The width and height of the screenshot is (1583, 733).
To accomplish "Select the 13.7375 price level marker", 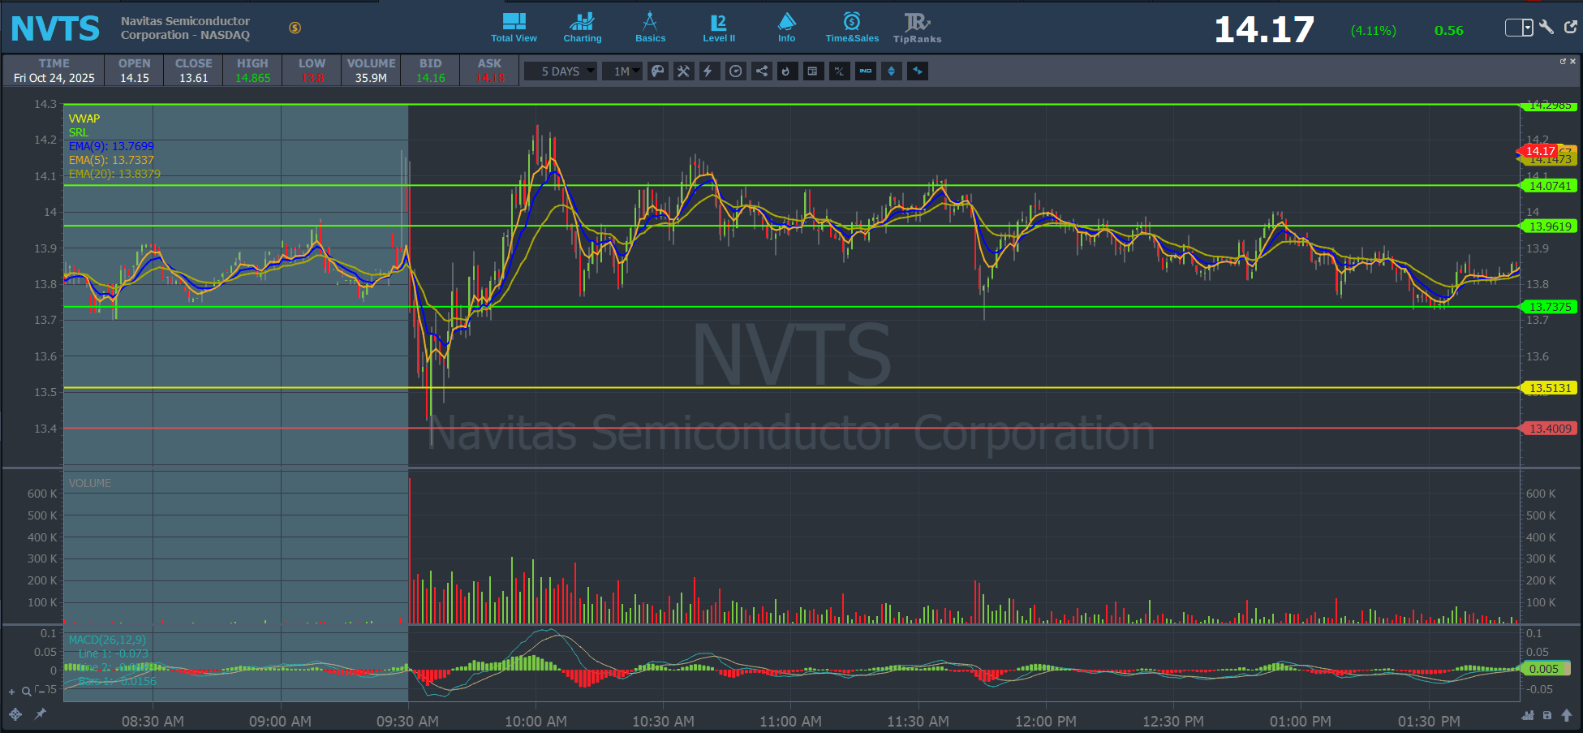I will tap(1548, 307).
